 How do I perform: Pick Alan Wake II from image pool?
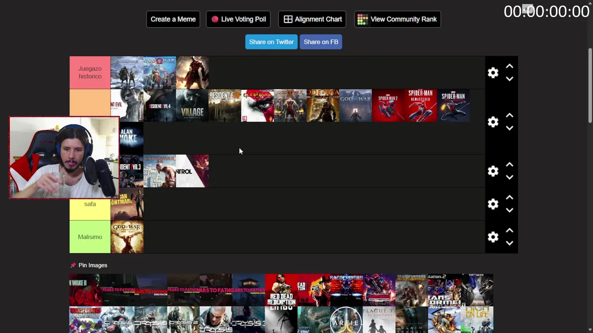tap(86, 290)
